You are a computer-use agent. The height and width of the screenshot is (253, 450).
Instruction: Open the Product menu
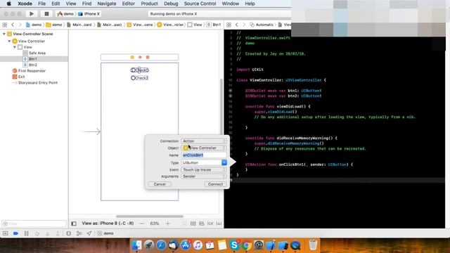tap(149, 4)
